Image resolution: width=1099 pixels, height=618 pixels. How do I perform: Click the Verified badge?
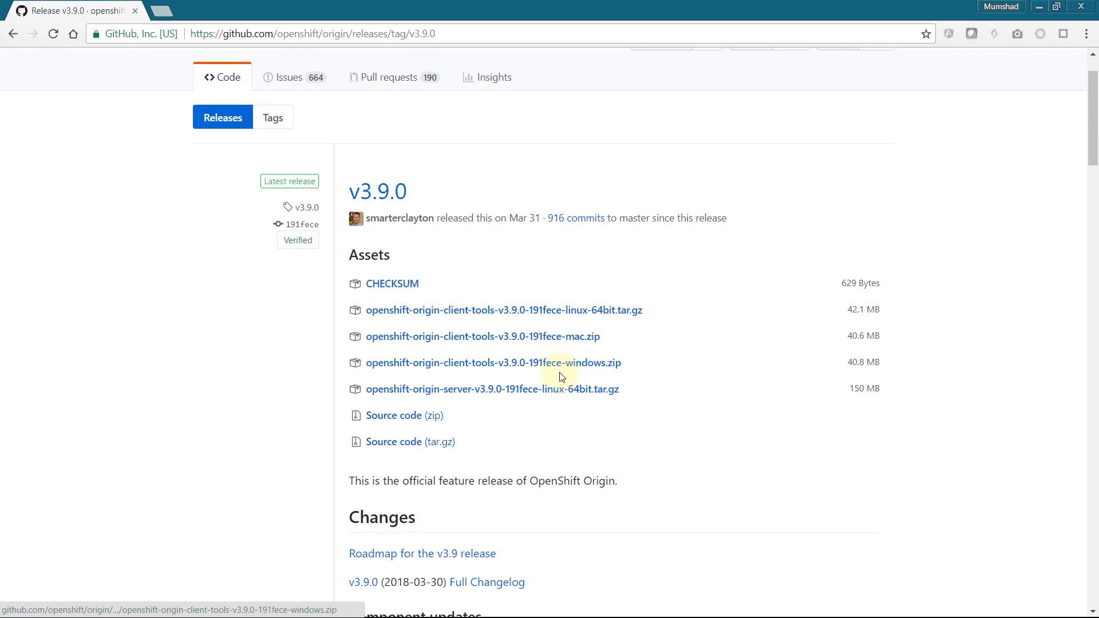[x=298, y=240]
